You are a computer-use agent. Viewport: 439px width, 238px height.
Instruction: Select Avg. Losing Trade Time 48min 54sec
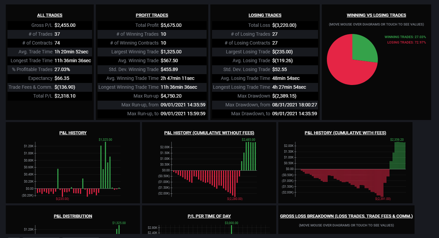click(286, 78)
